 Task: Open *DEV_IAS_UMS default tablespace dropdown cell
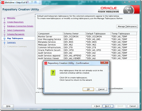tap(98, 39)
